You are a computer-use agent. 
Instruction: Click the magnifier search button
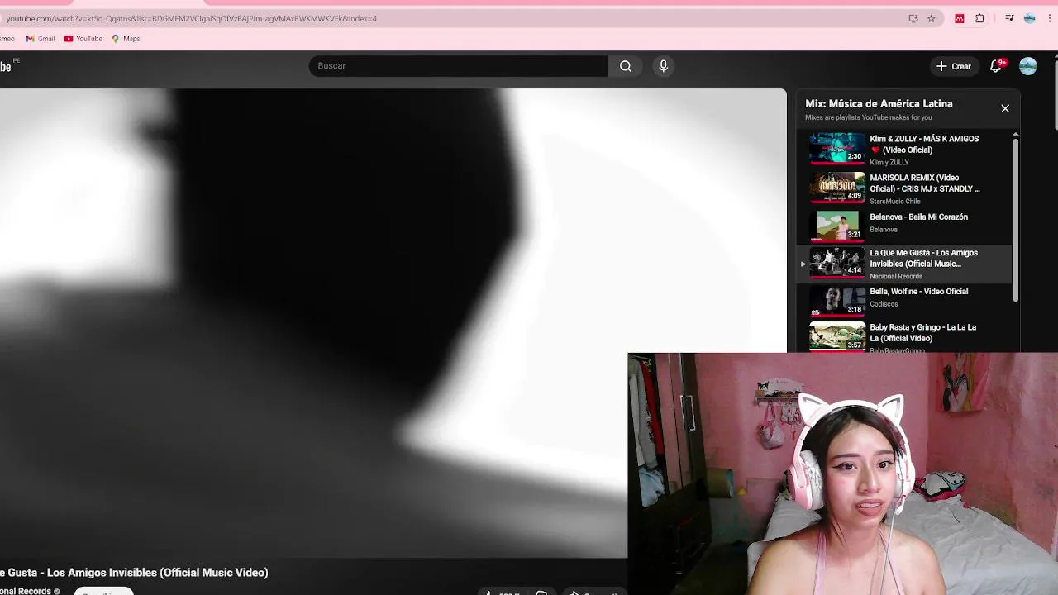point(626,66)
